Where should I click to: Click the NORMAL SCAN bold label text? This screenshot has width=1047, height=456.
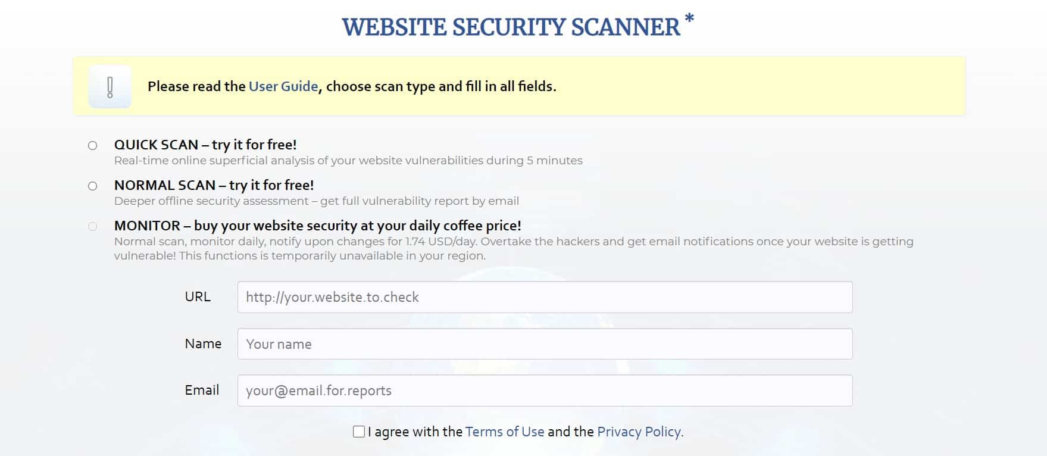click(x=214, y=185)
